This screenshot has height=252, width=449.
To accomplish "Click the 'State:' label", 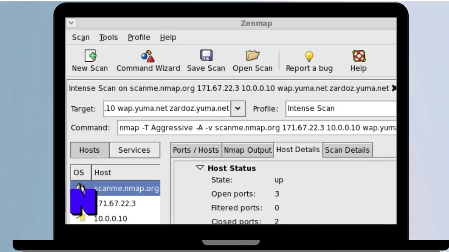I will 222,180.
